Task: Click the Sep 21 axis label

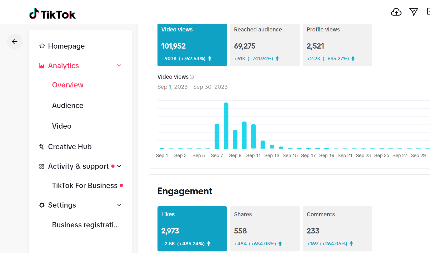Action: pos(345,156)
